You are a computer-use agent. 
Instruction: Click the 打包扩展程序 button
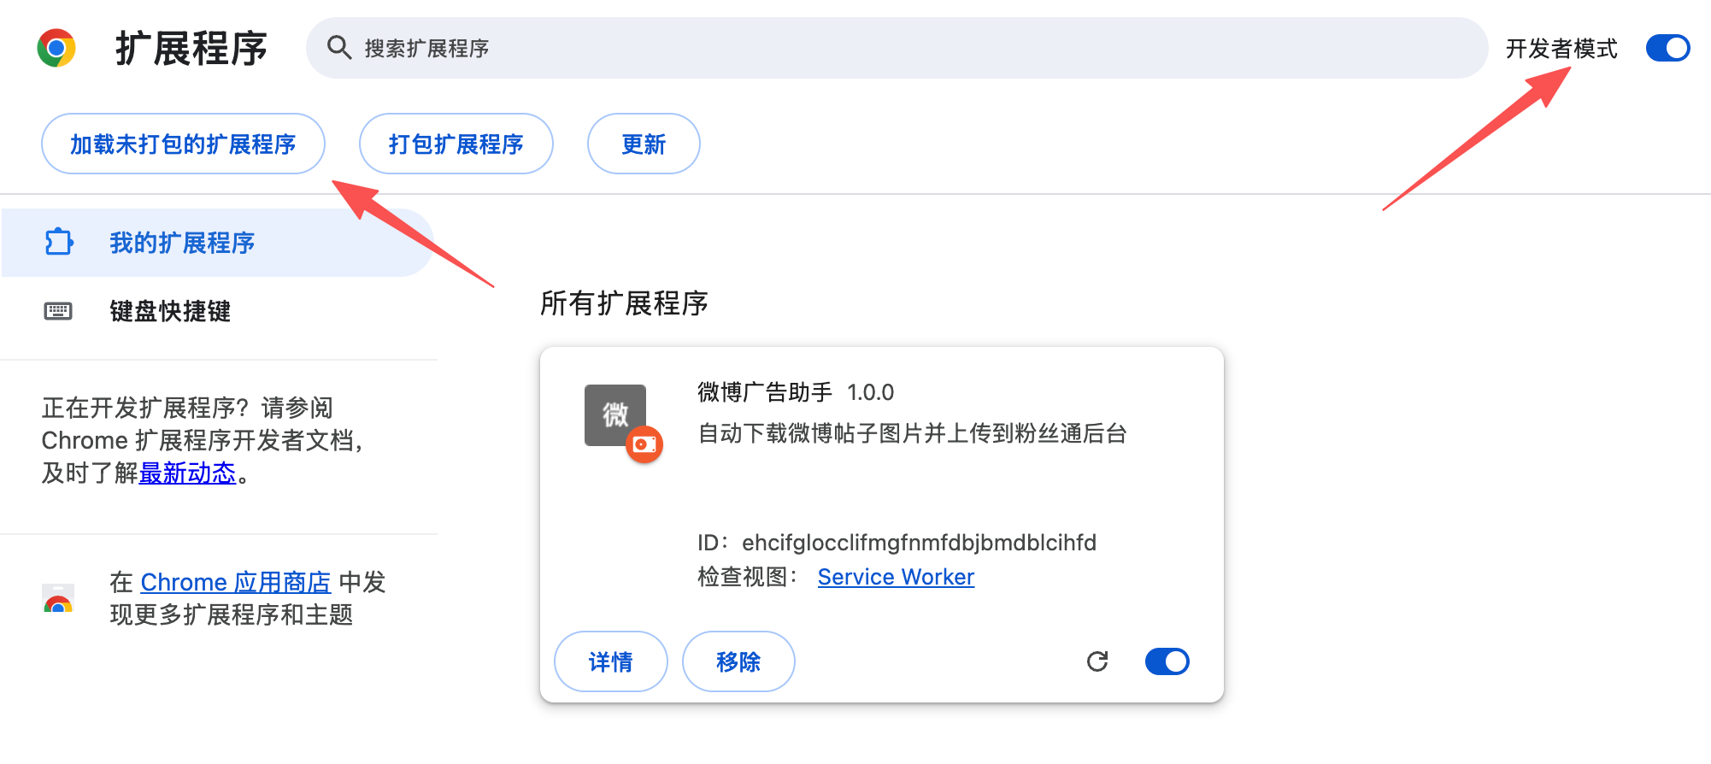[456, 144]
